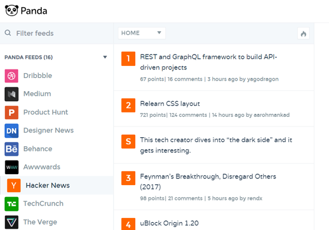Viewport: 329px width, 230px height.
Task: Click The Verge triangle icon
Action: click(x=11, y=222)
